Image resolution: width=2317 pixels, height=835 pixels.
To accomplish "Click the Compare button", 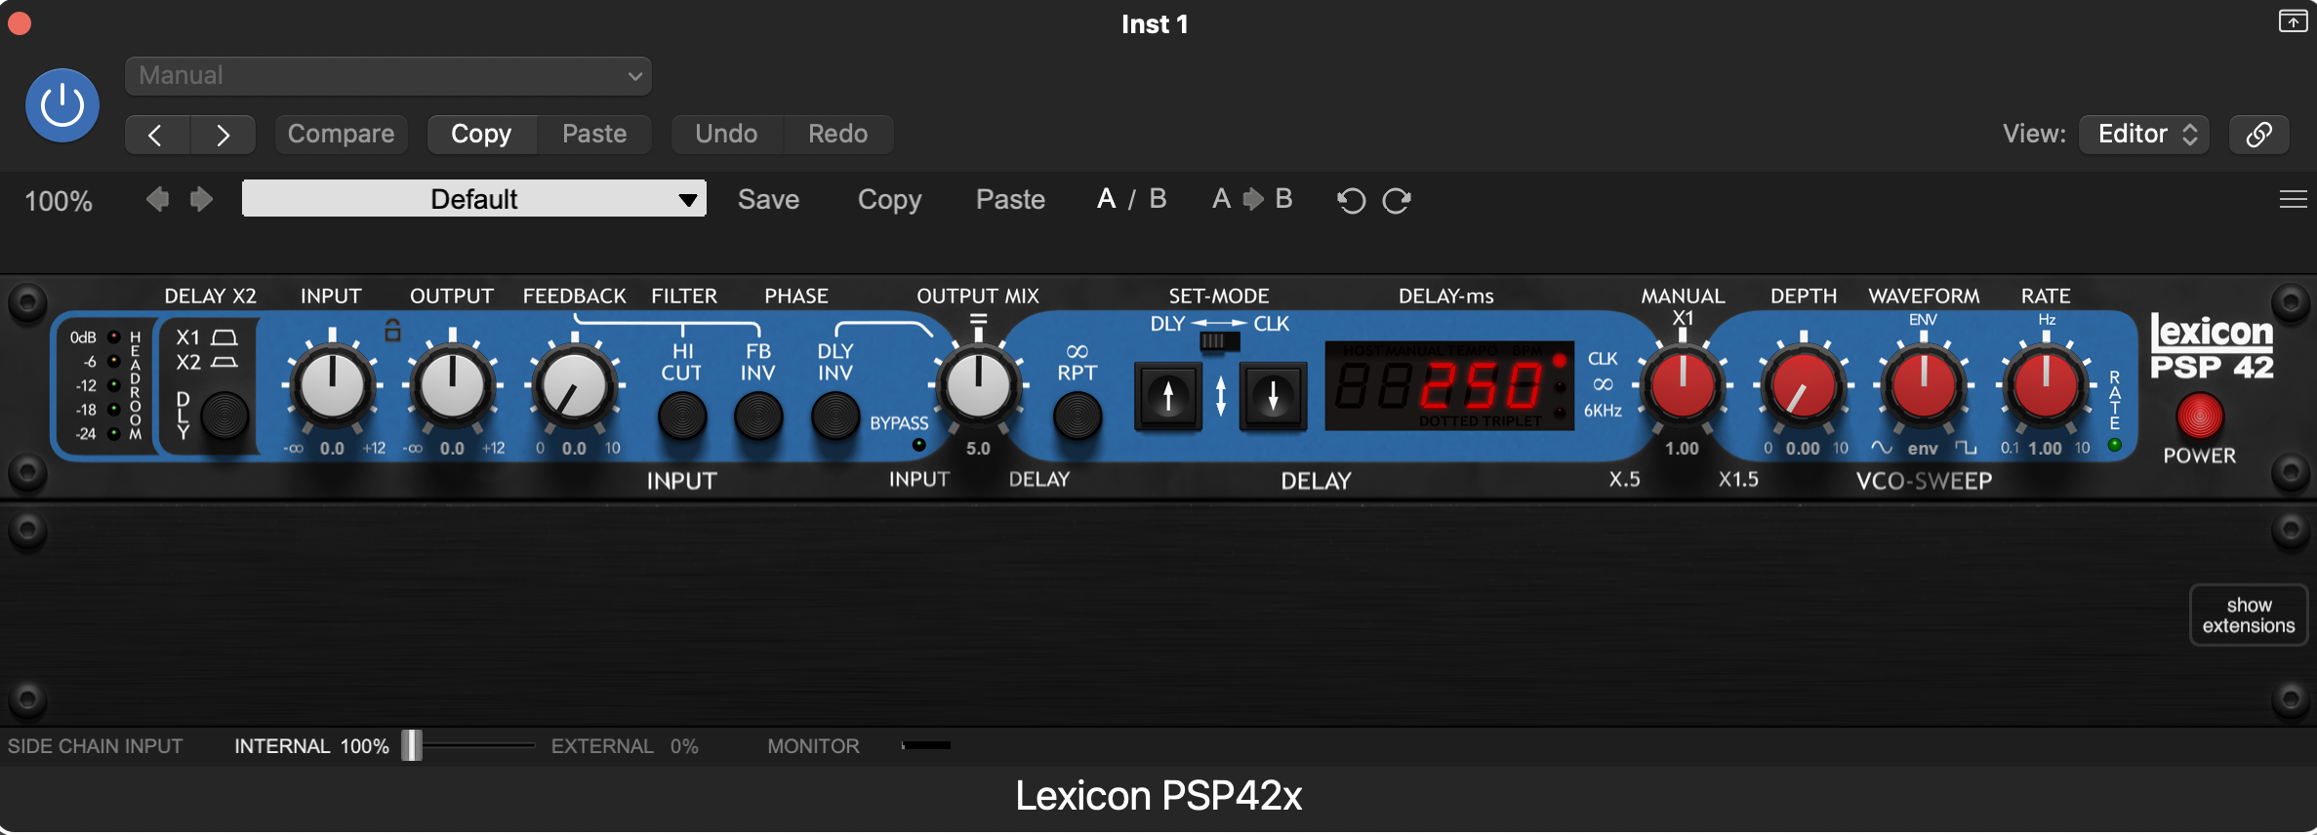I will [341, 135].
